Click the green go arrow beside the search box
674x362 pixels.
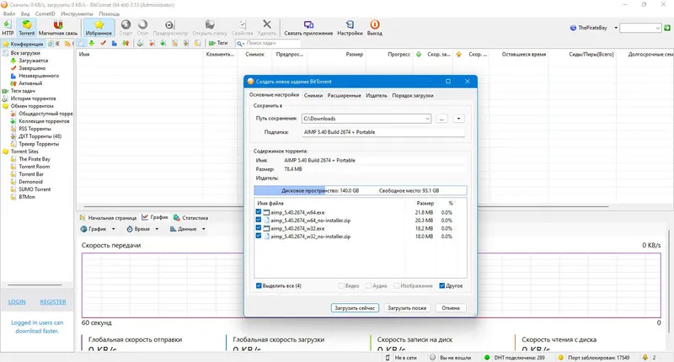667,28
